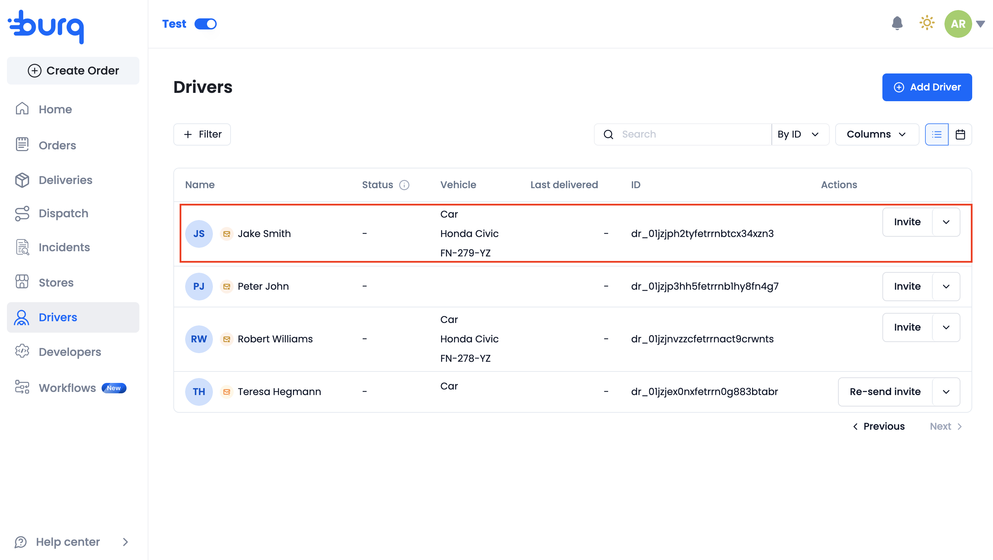
Task: Open driver Jake Smith
Action: [x=264, y=234]
